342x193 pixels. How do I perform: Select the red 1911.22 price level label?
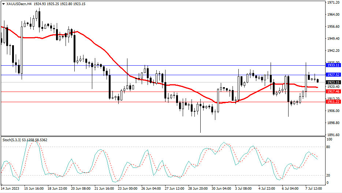333,102
